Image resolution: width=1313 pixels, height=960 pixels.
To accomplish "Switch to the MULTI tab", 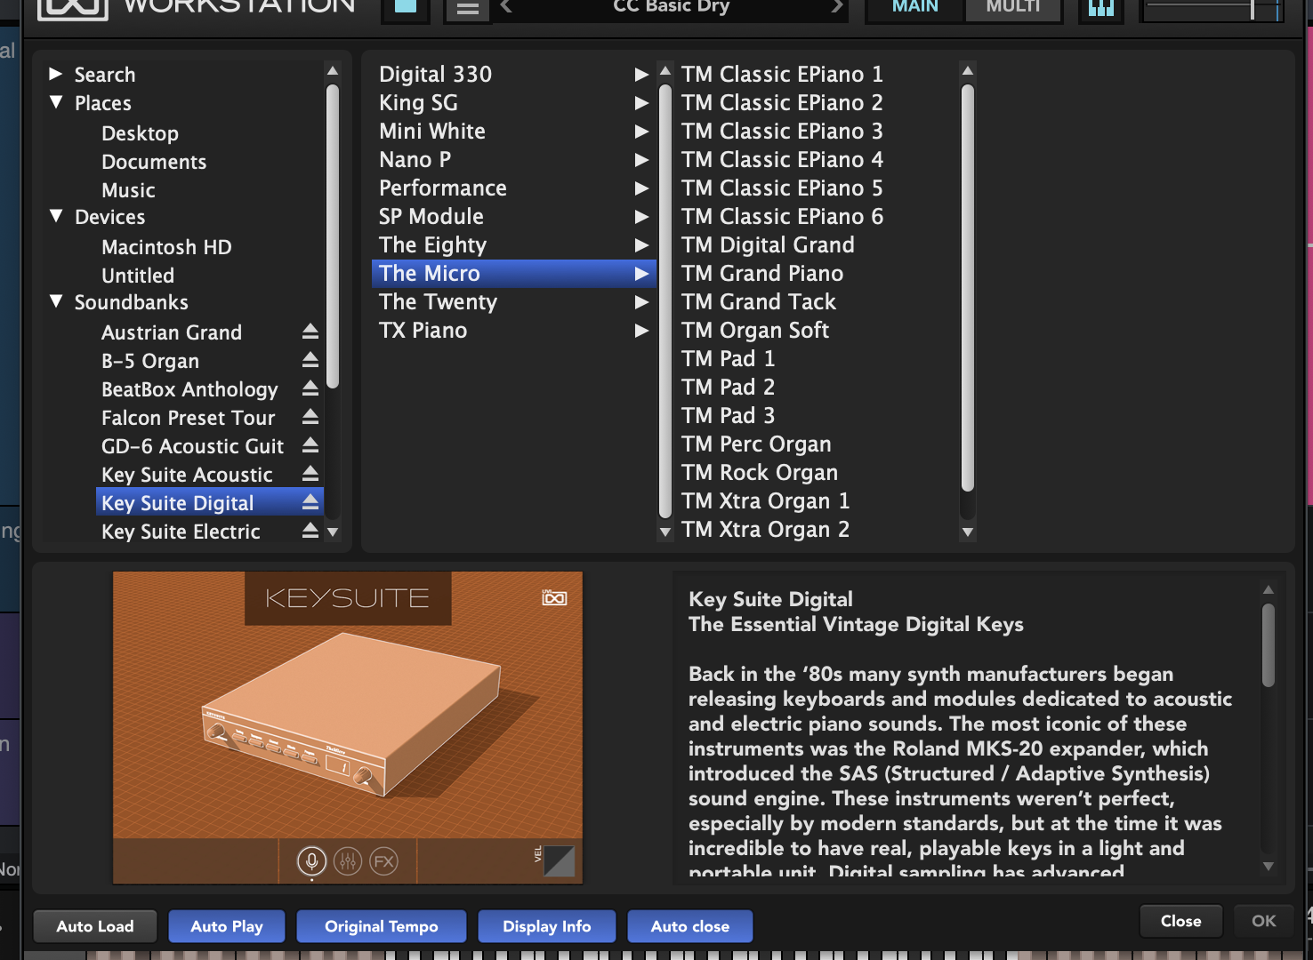I will [1013, 9].
